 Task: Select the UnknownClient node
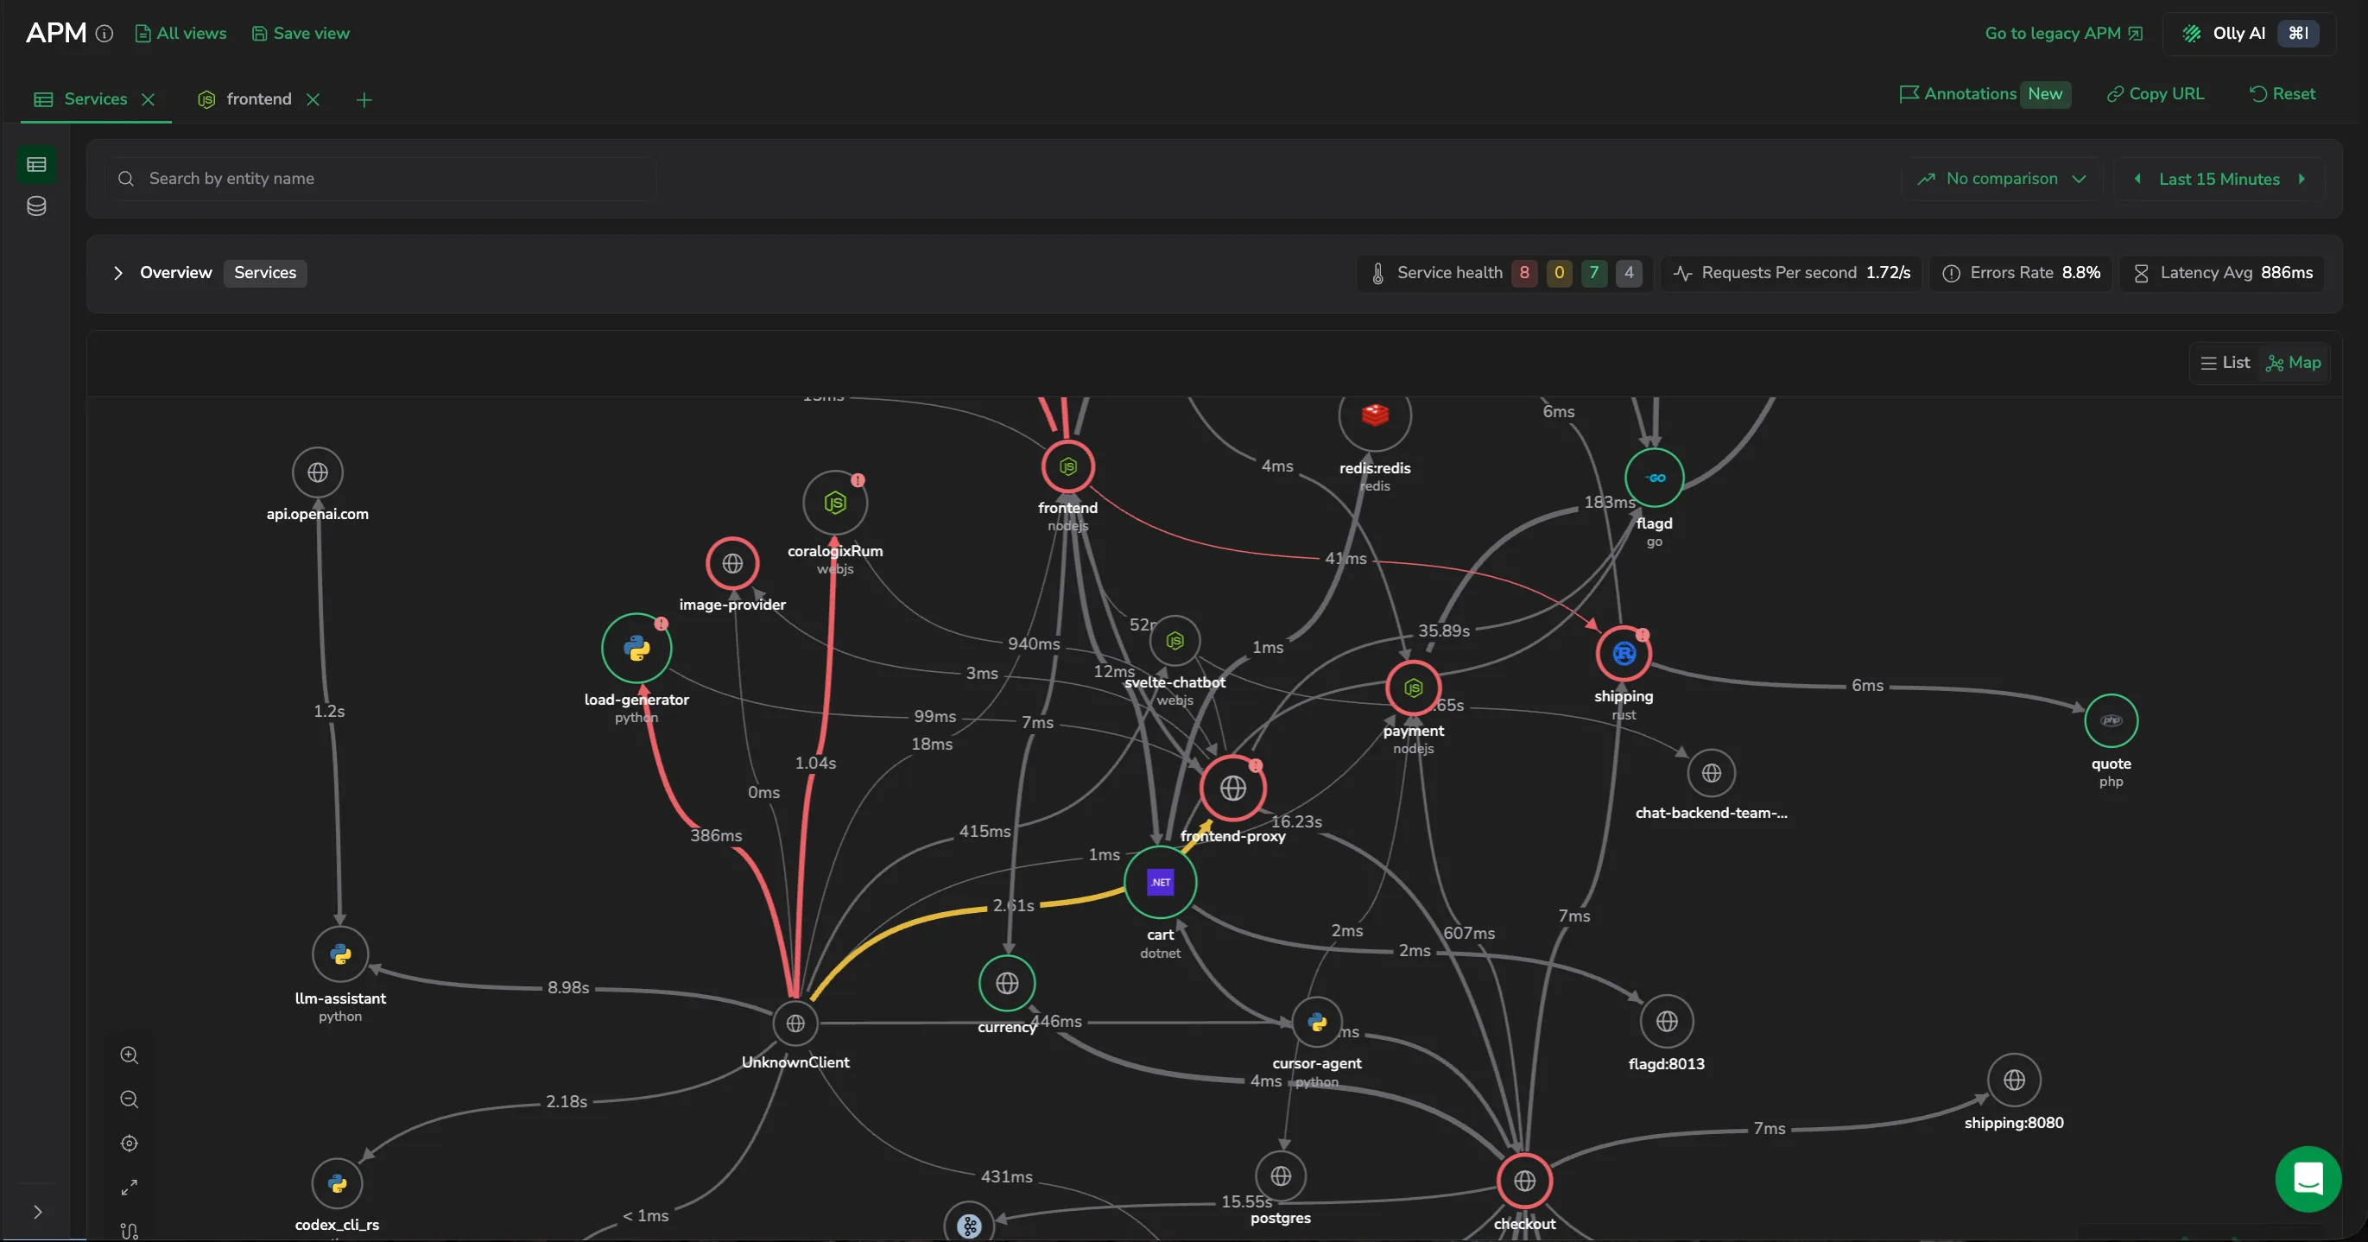(795, 1024)
